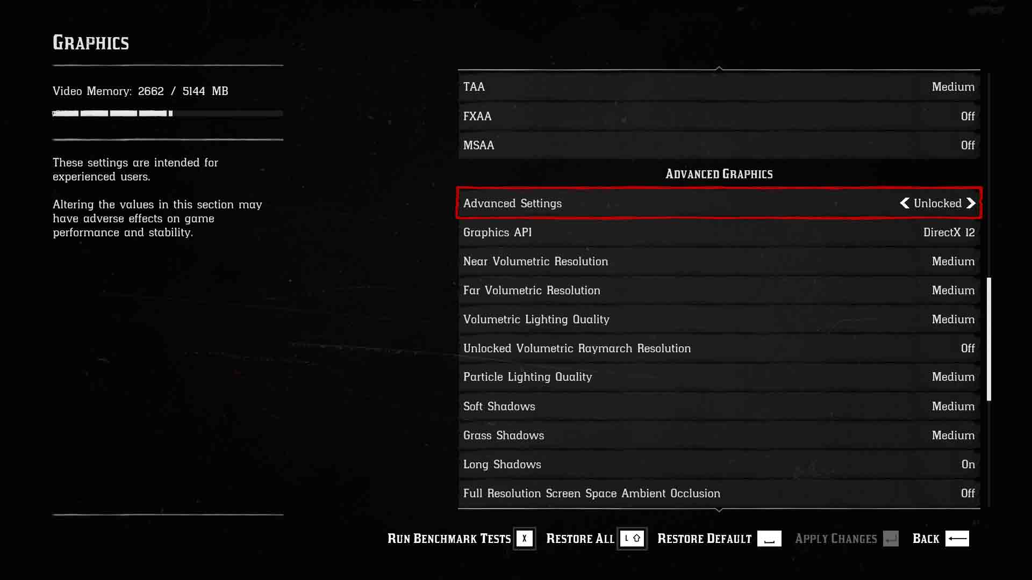Click the left arrow on Advanced Settings
The height and width of the screenshot is (580, 1032).
pos(904,203)
